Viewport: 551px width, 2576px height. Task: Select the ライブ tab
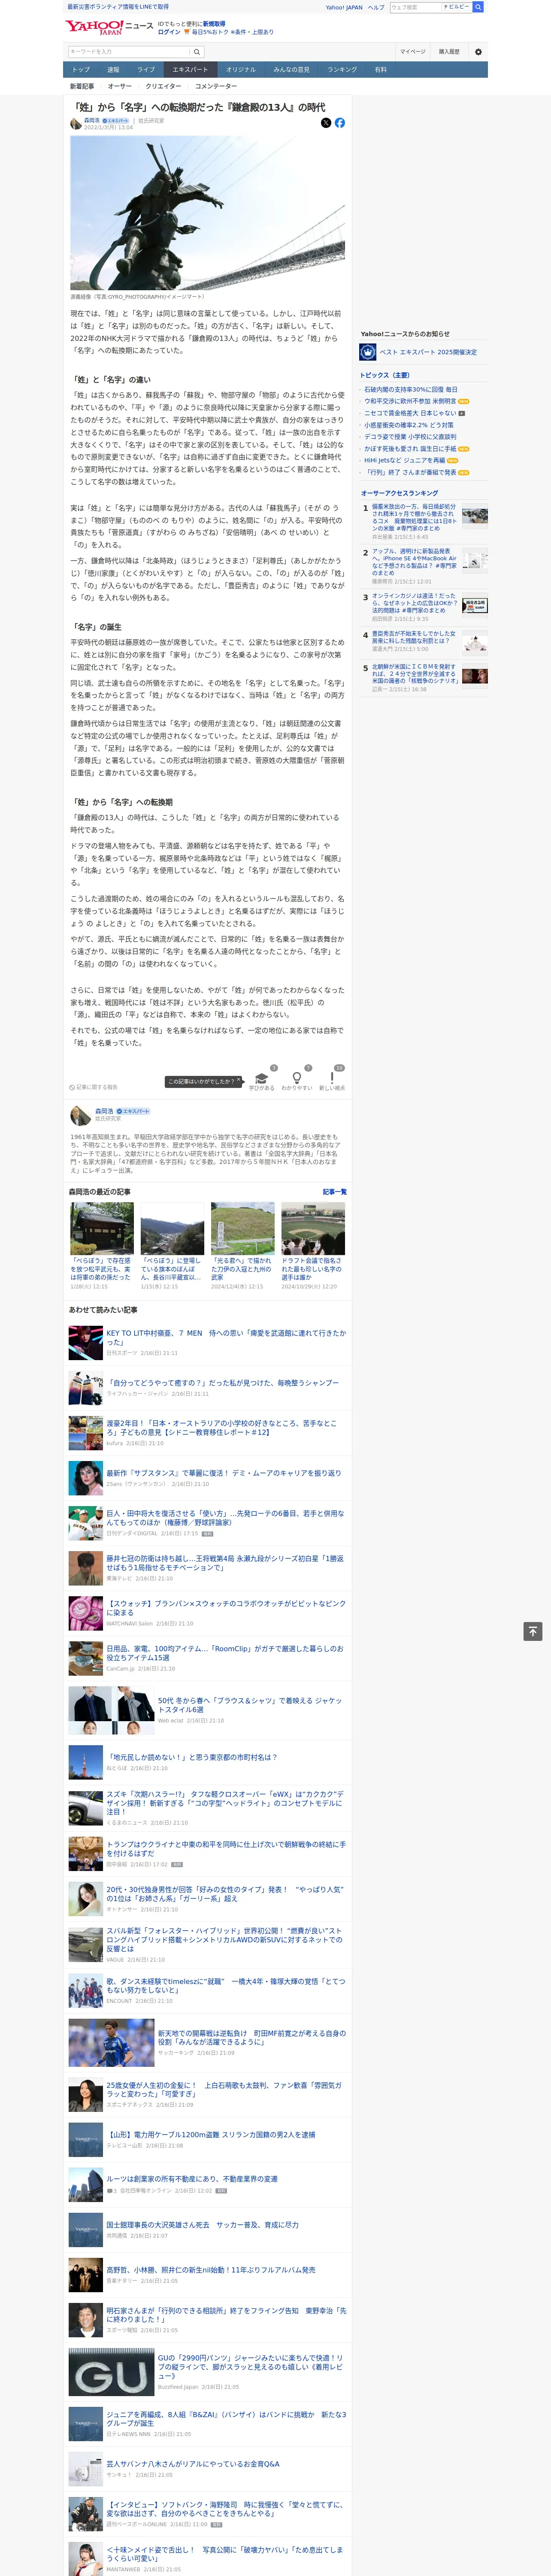[x=146, y=70]
